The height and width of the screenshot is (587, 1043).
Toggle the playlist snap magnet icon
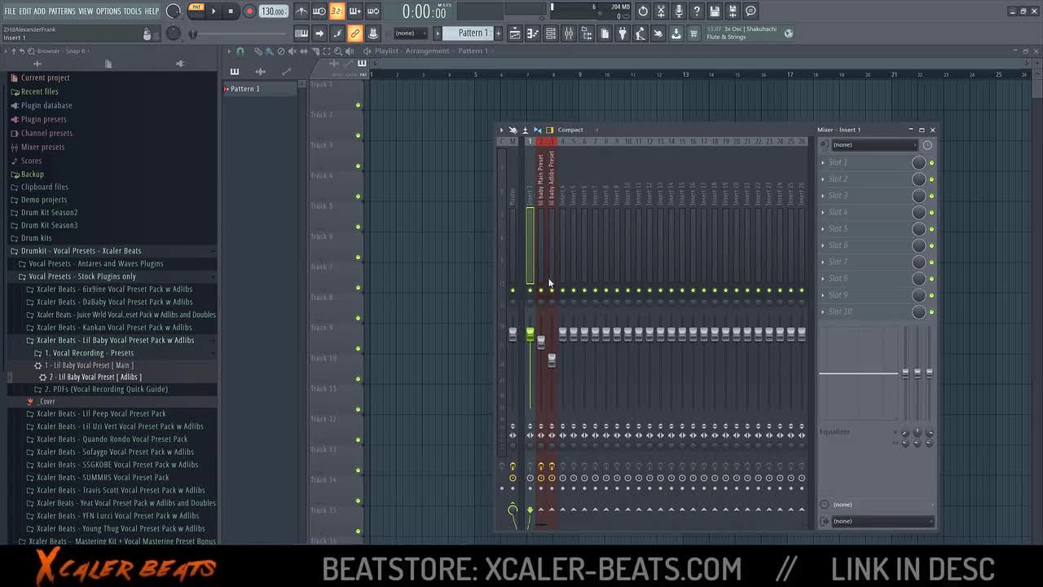pyautogui.click(x=240, y=51)
